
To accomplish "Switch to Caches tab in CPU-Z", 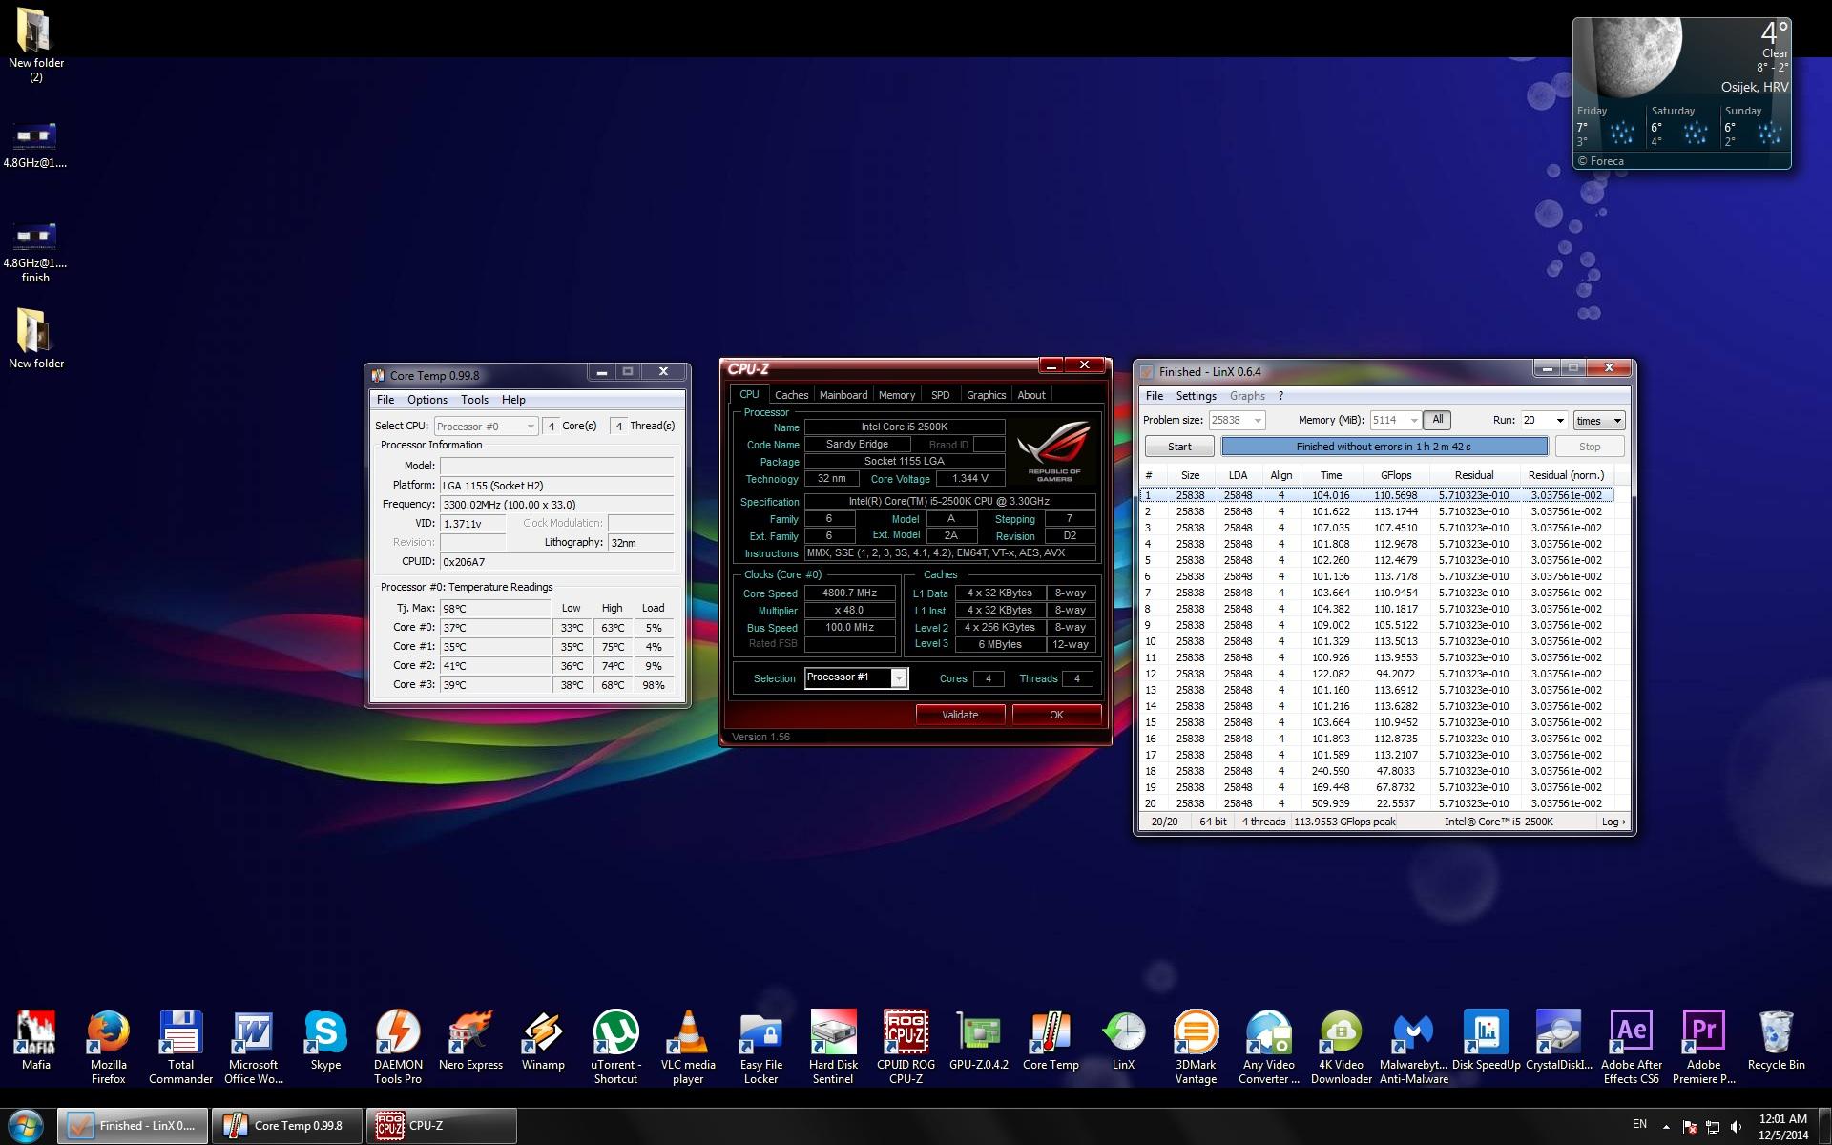I will coord(791,395).
